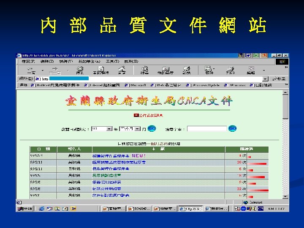Open the 檢視(V) View menu
Screen dimensions: 304x228
coord(66,62)
